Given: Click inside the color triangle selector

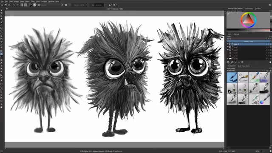Looking at the screenshot, I should (x=248, y=20).
